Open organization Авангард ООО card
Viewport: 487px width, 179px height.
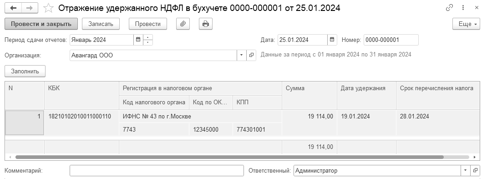[x=251, y=55]
